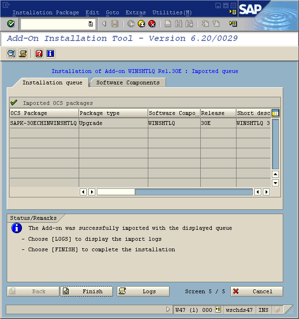Toggle INS insert mode in status bar
This screenshot has height=319, width=299.
pyautogui.click(x=263, y=310)
